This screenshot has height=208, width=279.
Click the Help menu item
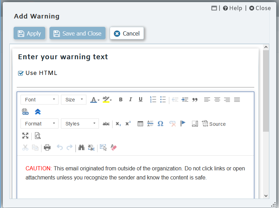[232, 8]
